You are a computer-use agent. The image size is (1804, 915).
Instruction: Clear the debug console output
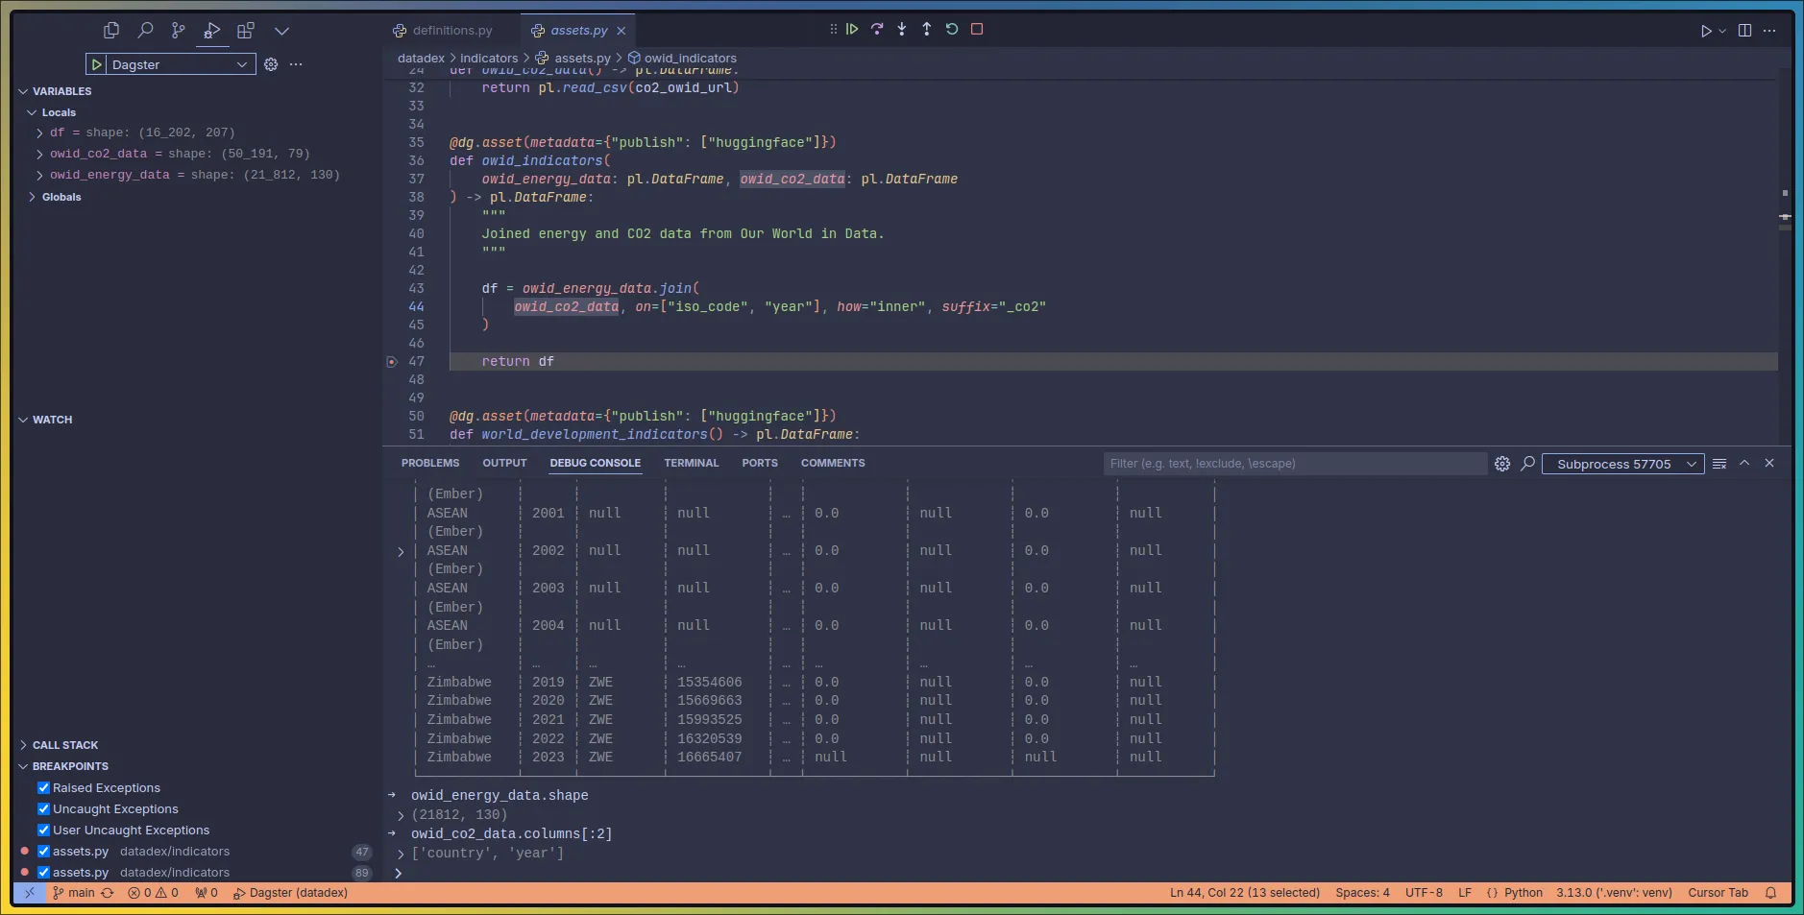[x=1719, y=463]
